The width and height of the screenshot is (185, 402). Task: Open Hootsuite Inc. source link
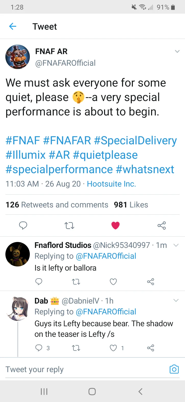(111, 184)
